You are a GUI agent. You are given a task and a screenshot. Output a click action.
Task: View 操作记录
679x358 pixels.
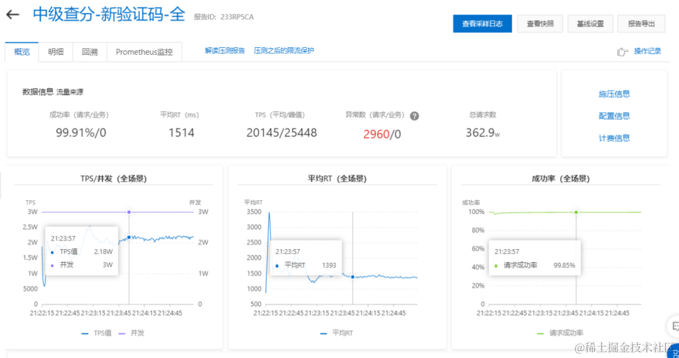pyautogui.click(x=648, y=51)
